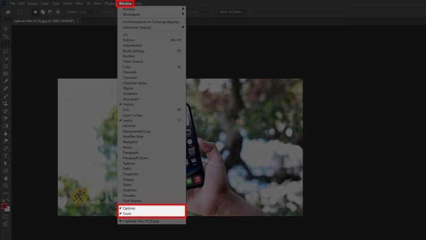Collapse the tools panel double-arrow
This screenshot has width=426, height=240.
2,18
